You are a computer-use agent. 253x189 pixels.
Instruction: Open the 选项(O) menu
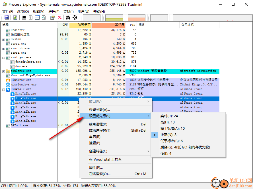[23, 12]
